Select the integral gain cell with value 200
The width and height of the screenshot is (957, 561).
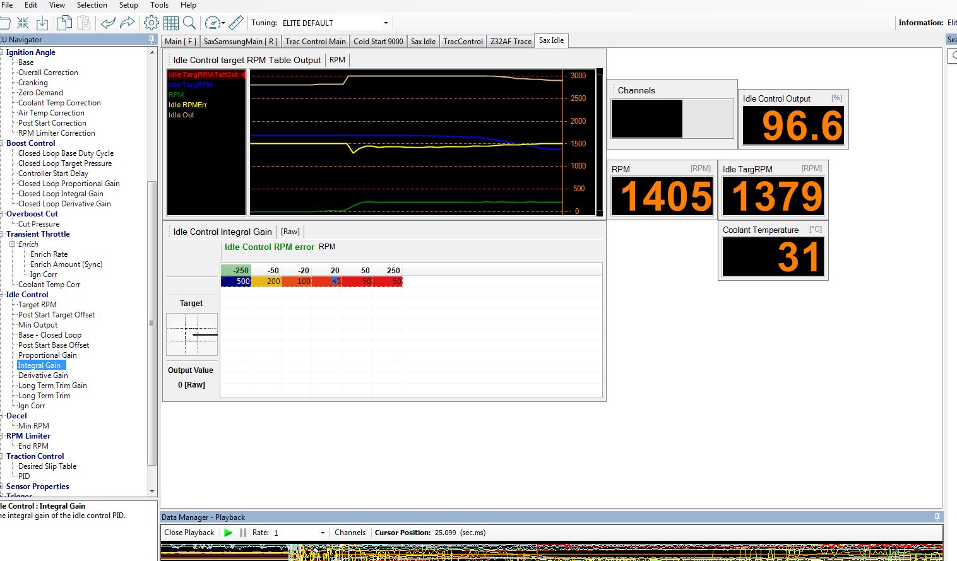(266, 281)
